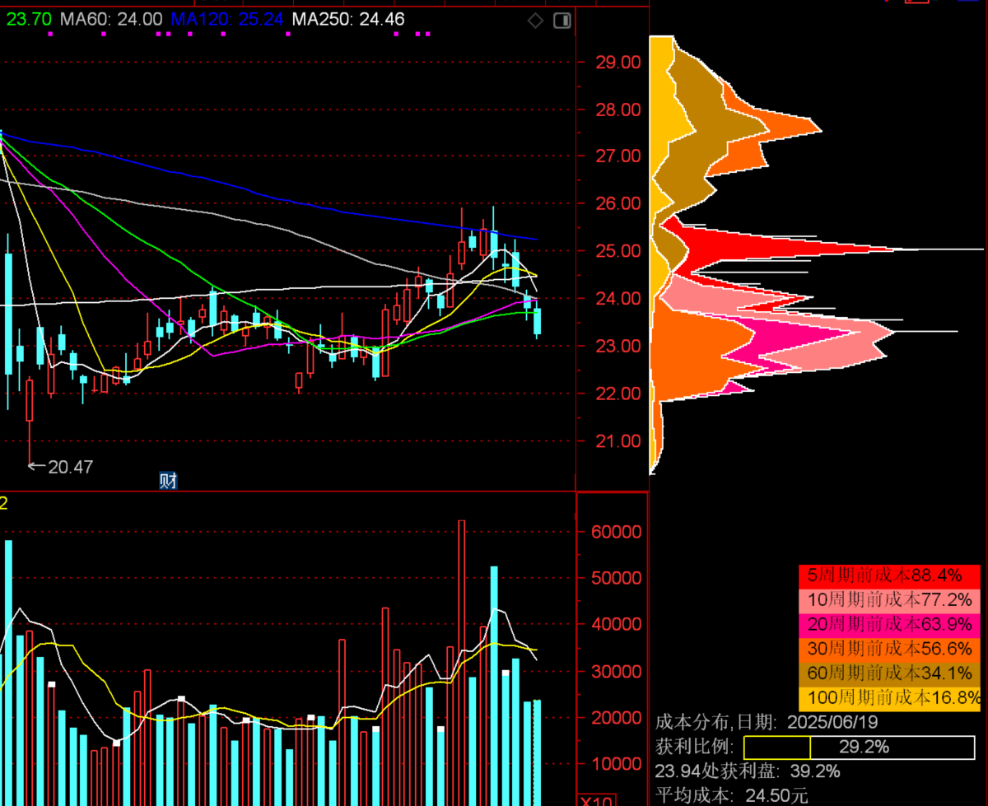
Task: Select the 30周期前成本 56.6% legend swatch
Action: coord(890,649)
